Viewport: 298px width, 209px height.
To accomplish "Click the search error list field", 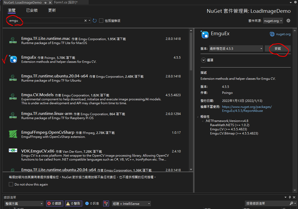I will click(267, 204).
